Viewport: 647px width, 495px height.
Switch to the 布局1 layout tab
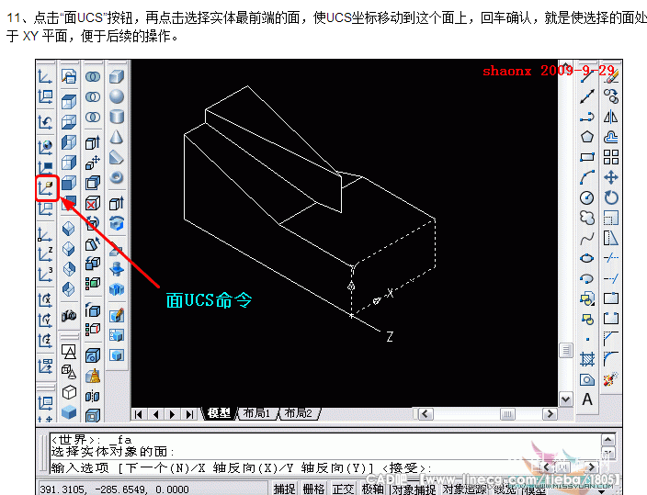click(x=256, y=413)
